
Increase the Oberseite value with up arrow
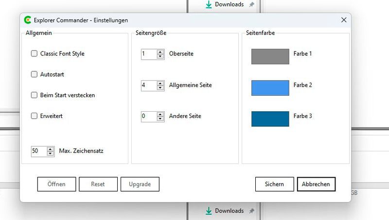[160, 52]
